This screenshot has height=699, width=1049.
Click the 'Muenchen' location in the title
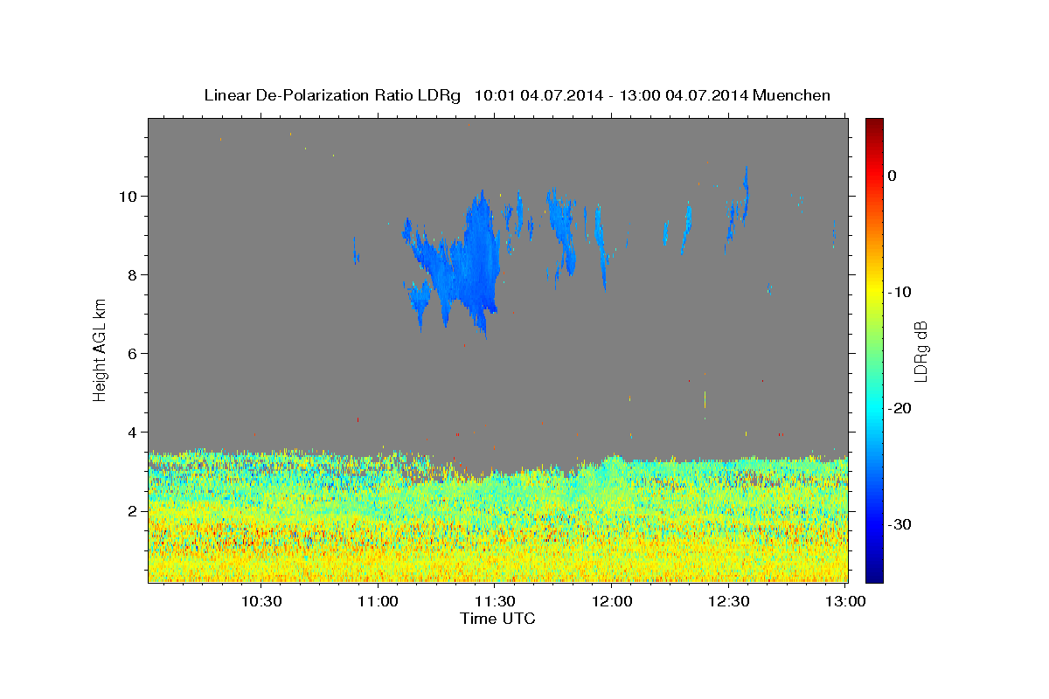tap(792, 95)
